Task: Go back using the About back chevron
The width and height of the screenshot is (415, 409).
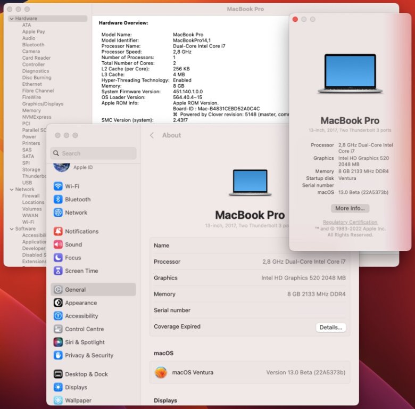Action: coord(152,135)
